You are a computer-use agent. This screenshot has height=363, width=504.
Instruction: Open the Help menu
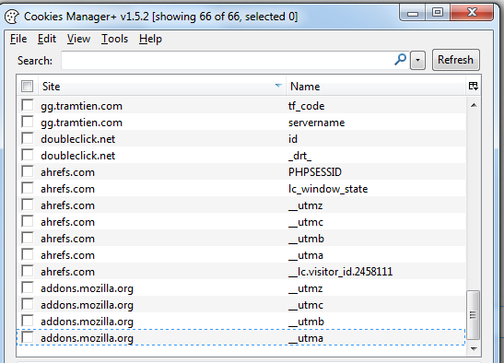point(150,39)
